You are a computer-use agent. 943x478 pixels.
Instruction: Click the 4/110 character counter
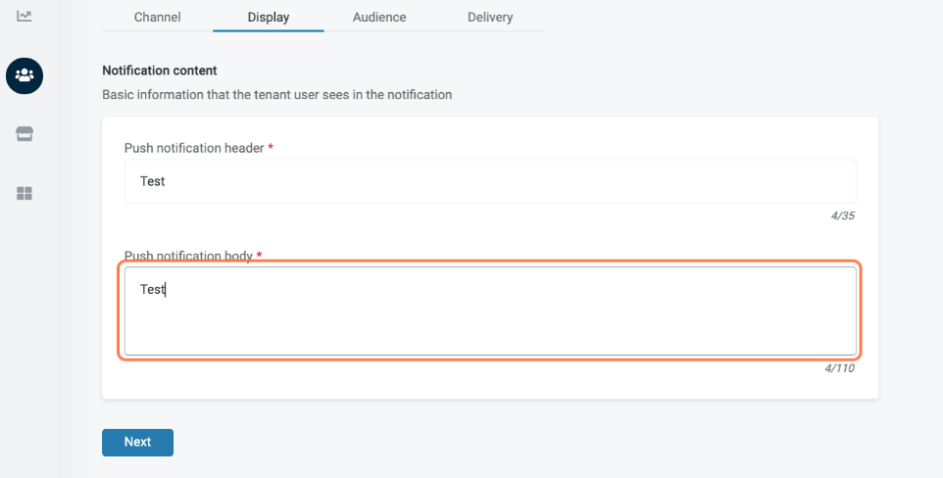(839, 368)
